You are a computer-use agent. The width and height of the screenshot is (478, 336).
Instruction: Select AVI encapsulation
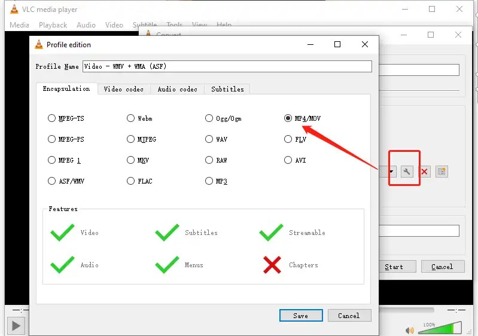(x=295, y=160)
